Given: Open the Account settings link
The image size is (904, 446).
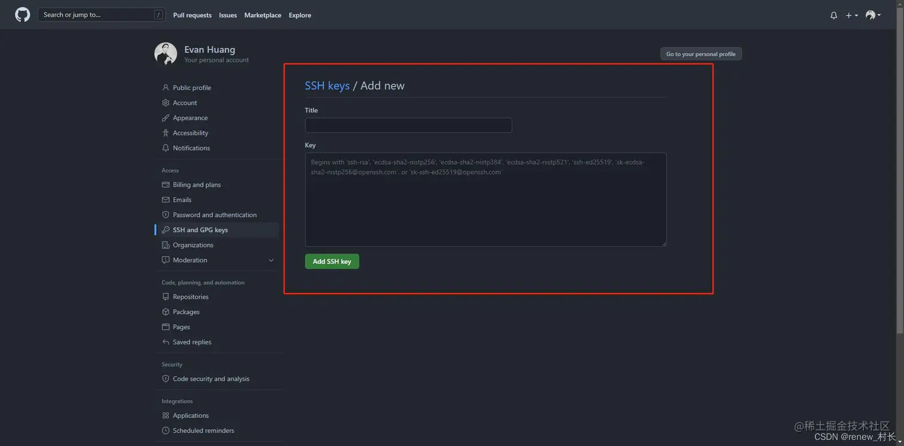Looking at the screenshot, I should pyautogui.click(x=185, y=103).
